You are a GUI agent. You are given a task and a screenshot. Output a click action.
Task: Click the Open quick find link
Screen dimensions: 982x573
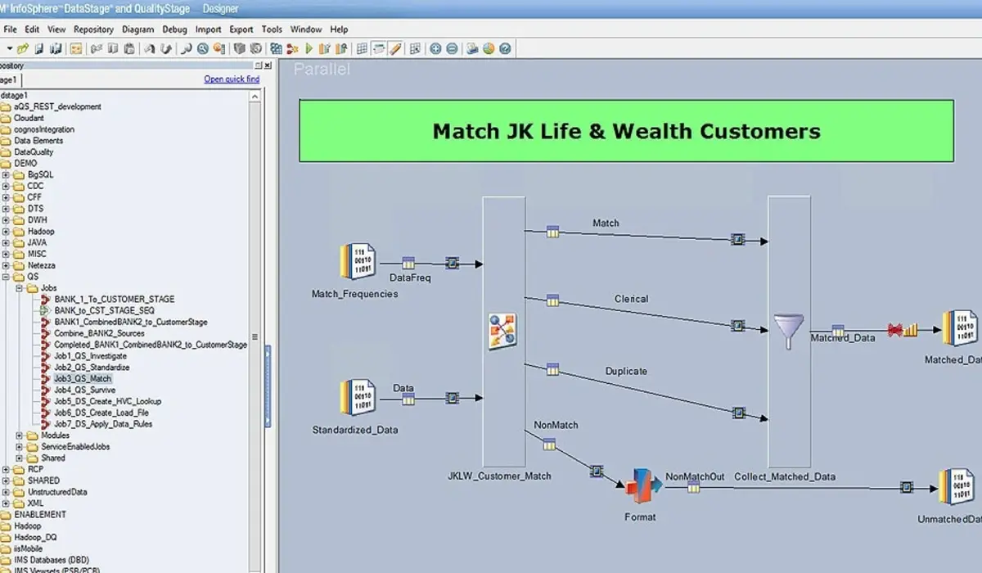pos(232,79)
